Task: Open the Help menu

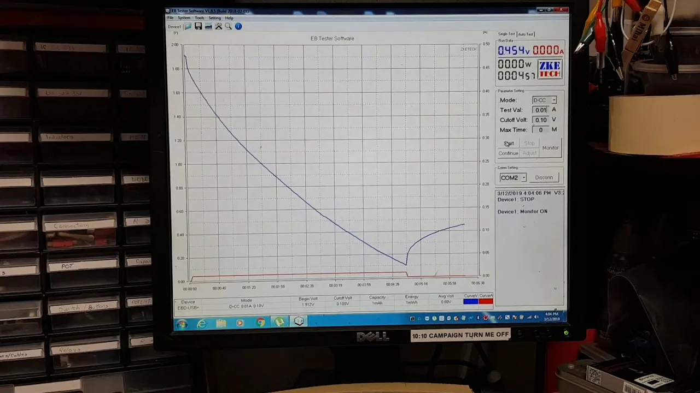Action: (229, 18)
